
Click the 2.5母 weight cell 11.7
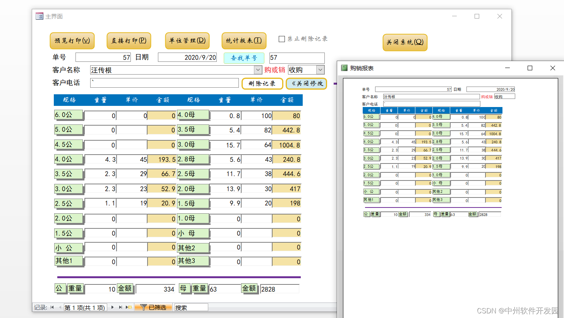[225, 174]
